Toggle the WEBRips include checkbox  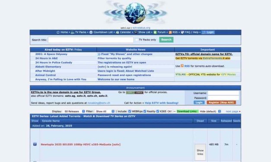coord(130,111)
